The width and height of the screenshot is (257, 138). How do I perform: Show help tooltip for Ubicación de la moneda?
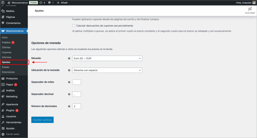click(69, 70)
